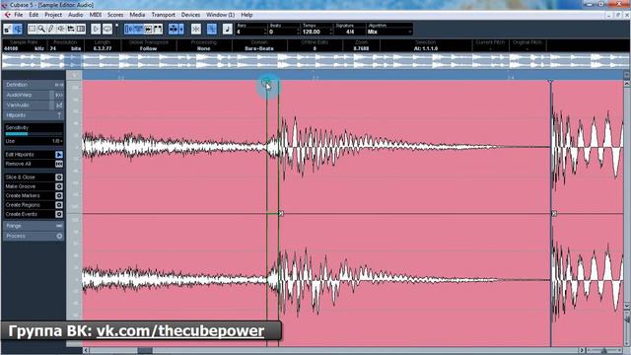Click the Edit Hitpoints label
The width and height of the screenshot is (631, 355).
(x=20, y=155)
